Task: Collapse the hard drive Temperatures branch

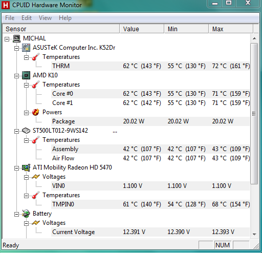Action: [26, 141]
